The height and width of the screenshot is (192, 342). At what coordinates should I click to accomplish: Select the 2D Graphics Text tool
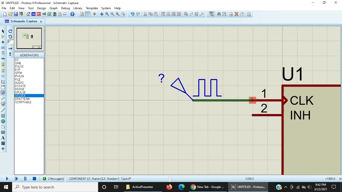click(x=3, y=138)
